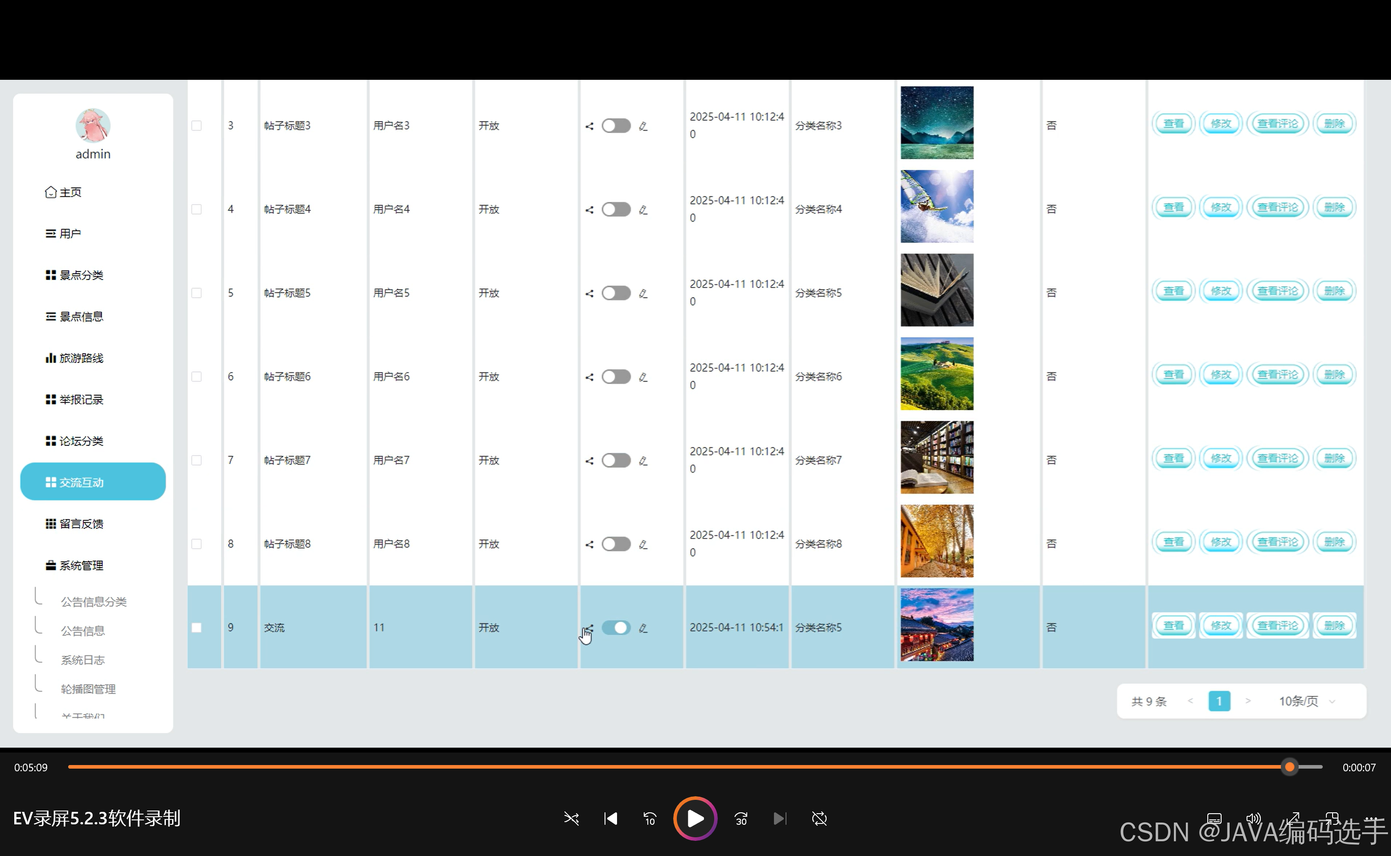Click edit pencil icon in row 5
This screenshot has height=856, width=1391.
pos(643,293)
